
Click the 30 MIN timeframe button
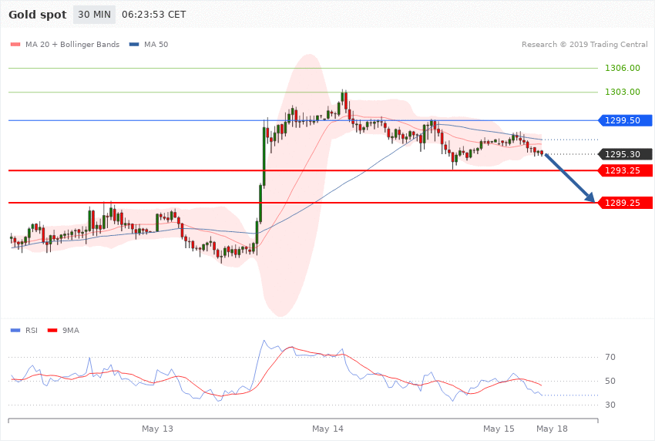coord(95,15)
